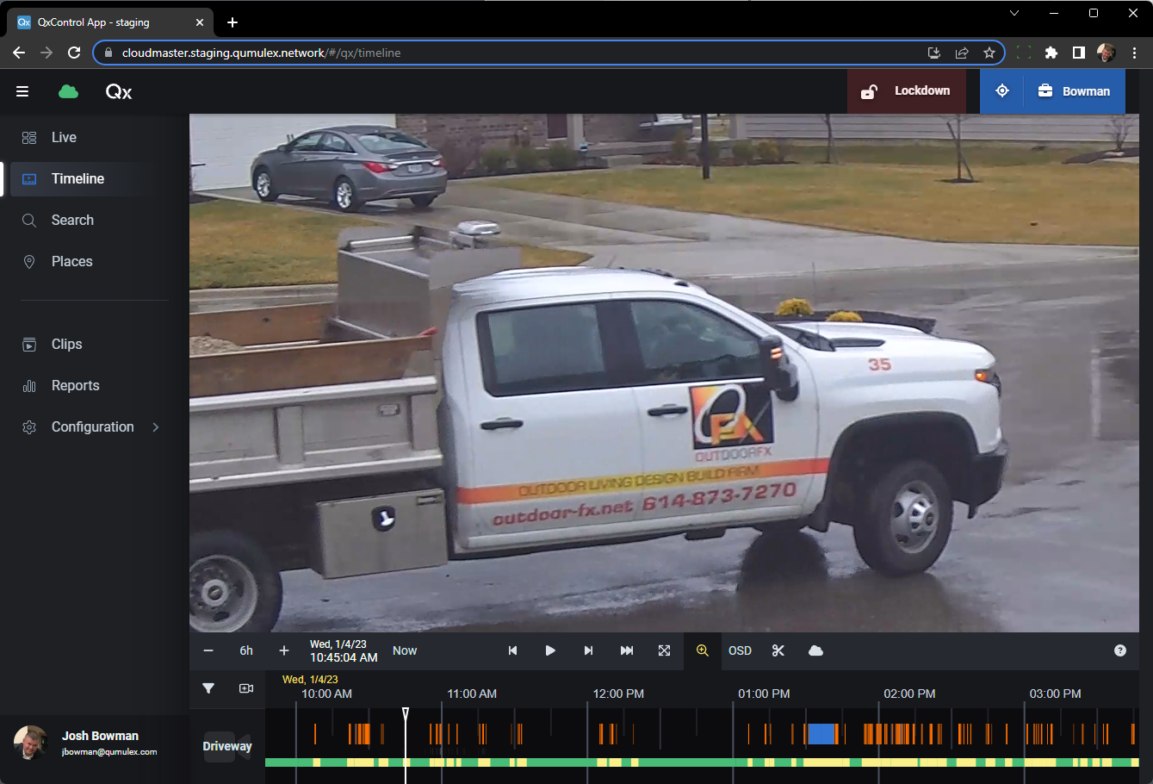Screen dimensions: 1153x784
Task: Click the Reports bar chart icon
Action: (x=29, y=386)
